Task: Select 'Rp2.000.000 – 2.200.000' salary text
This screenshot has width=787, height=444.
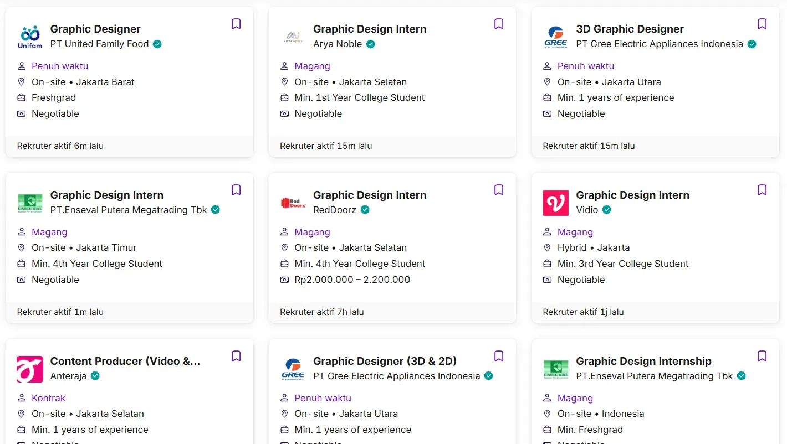Action: point(352,280)
